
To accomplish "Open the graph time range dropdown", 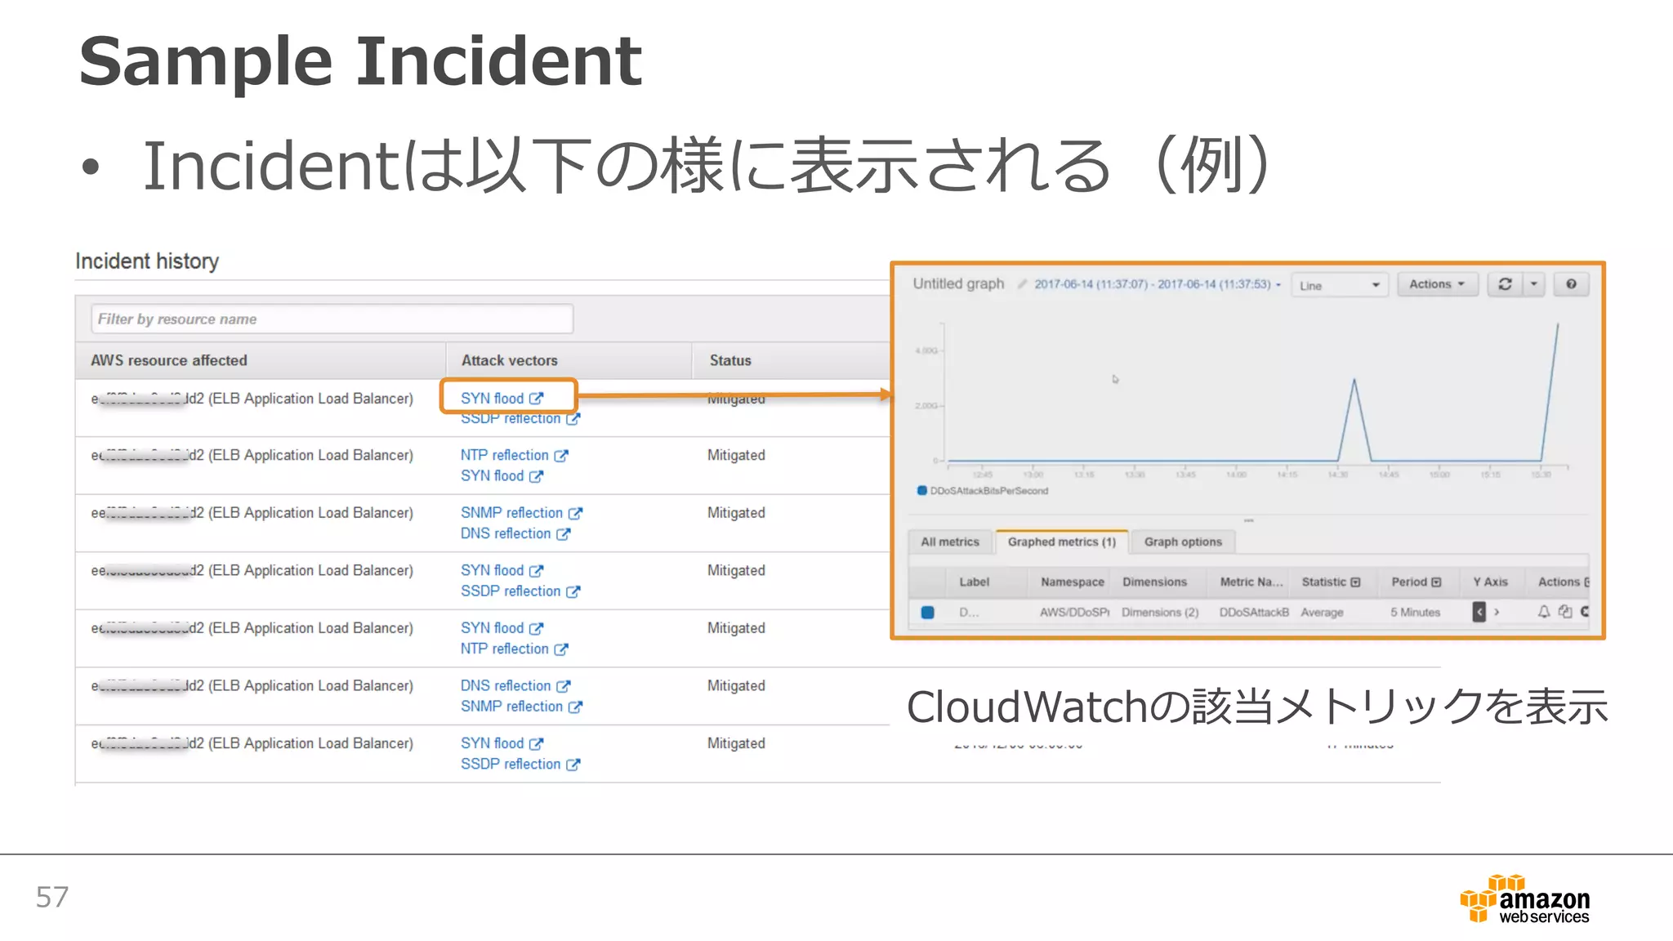I will (x=1157, y=284).
